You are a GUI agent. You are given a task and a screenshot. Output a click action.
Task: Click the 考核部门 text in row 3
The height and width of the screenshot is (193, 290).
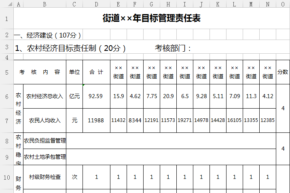[x=173, y=48]
